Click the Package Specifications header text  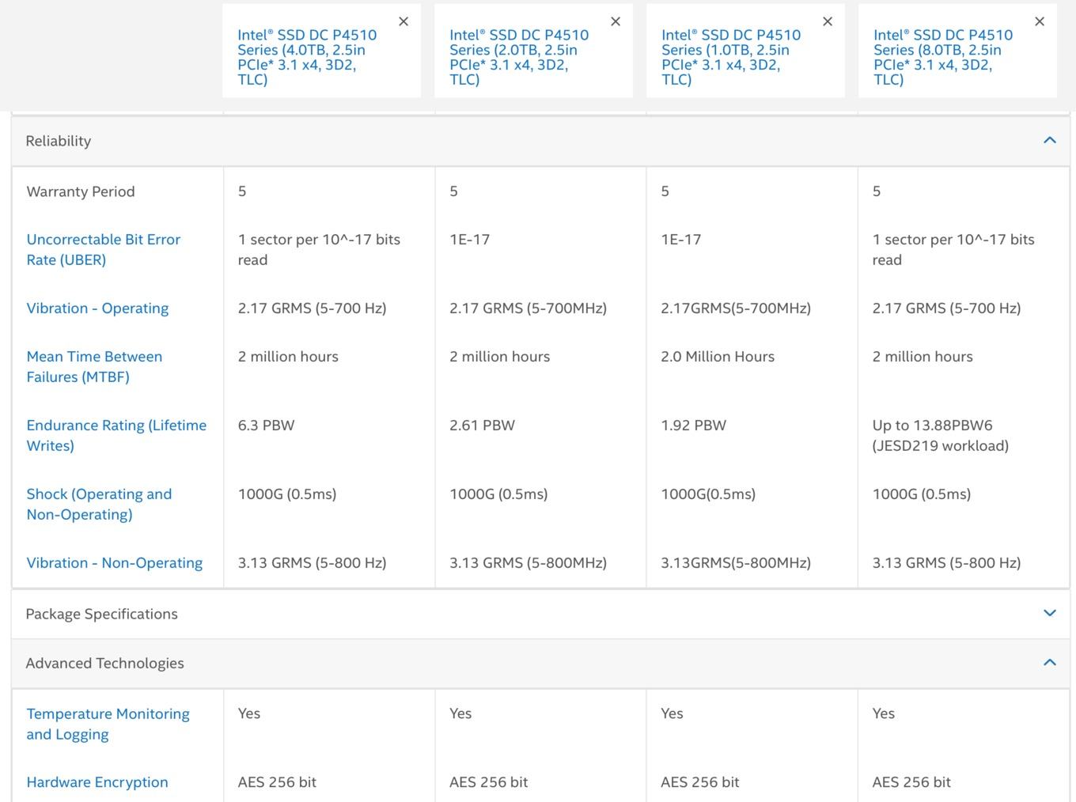(101, 614)
